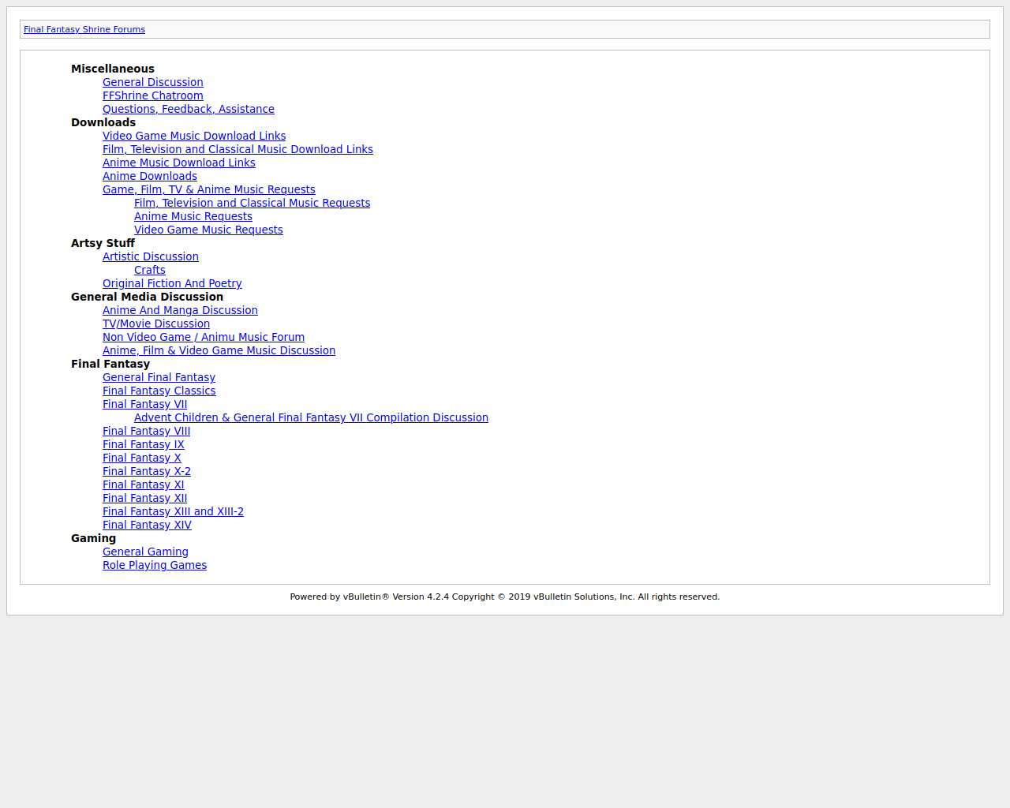Open the General Gaming forum

[145, 552]
